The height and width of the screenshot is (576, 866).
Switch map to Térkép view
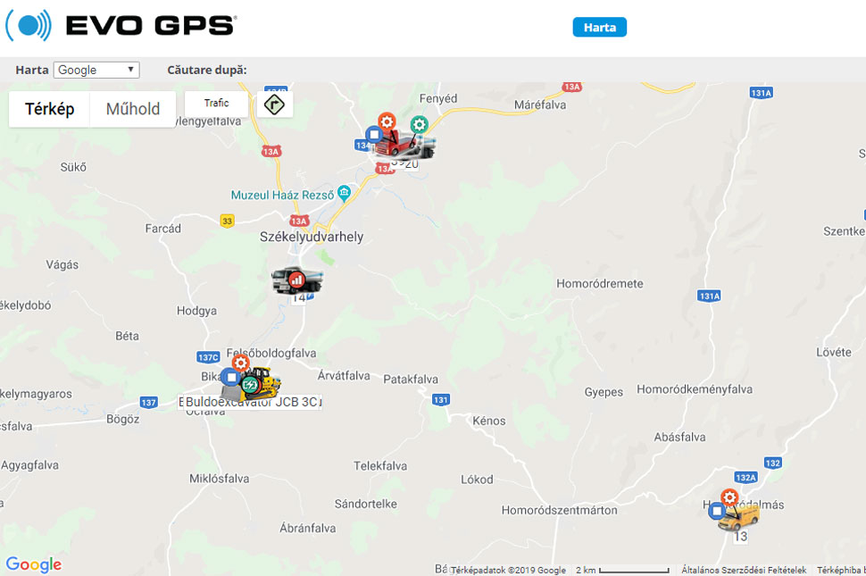(49, 109)
